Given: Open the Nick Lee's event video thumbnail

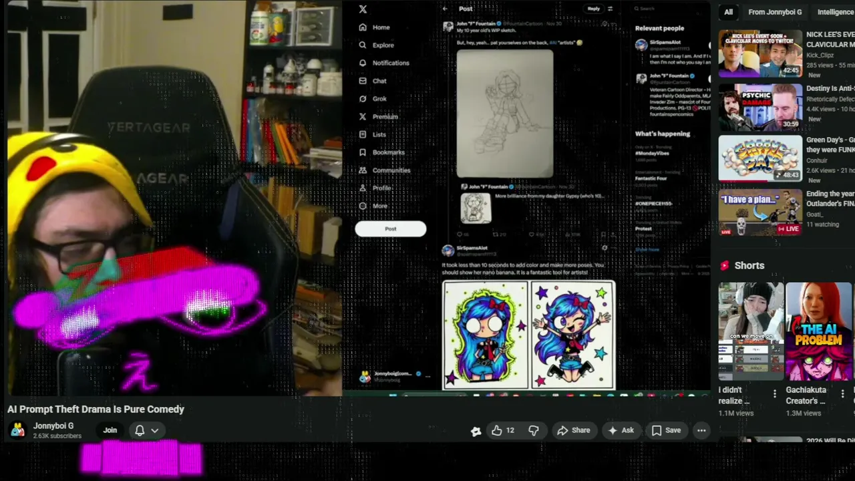Looking at the screenshot, I should (x=760, y=53).
